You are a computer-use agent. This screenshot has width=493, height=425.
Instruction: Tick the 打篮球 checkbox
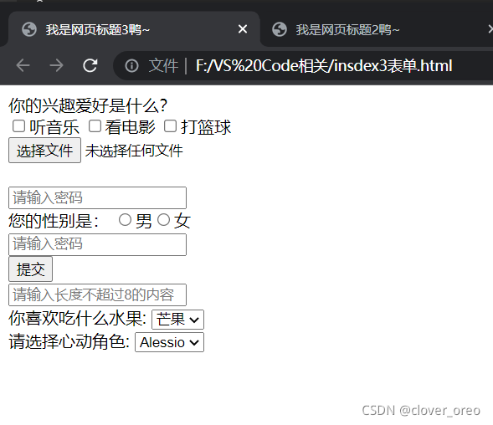click(170, 126)
